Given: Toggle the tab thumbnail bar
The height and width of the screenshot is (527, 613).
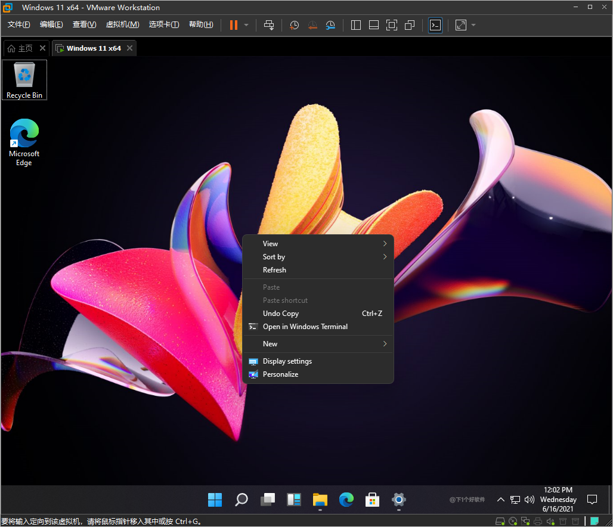Looking at the screenshot, I should (x=373, y=25).
